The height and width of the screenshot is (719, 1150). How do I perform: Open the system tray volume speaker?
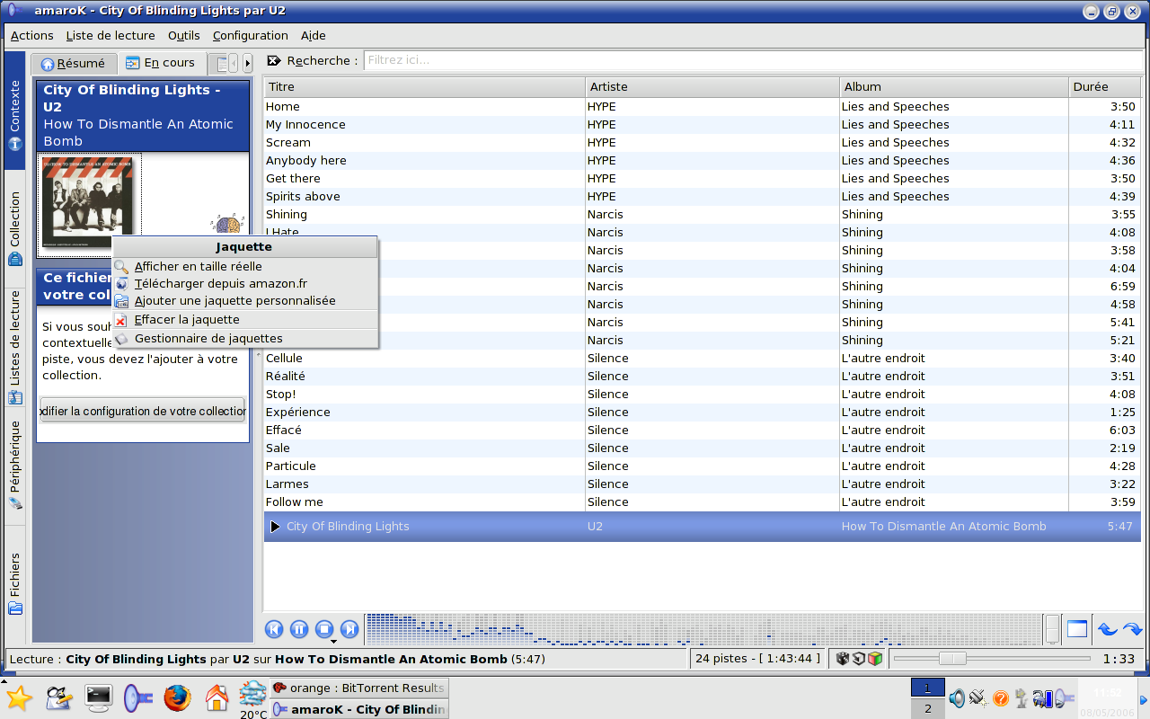click(x=957, y=698)
